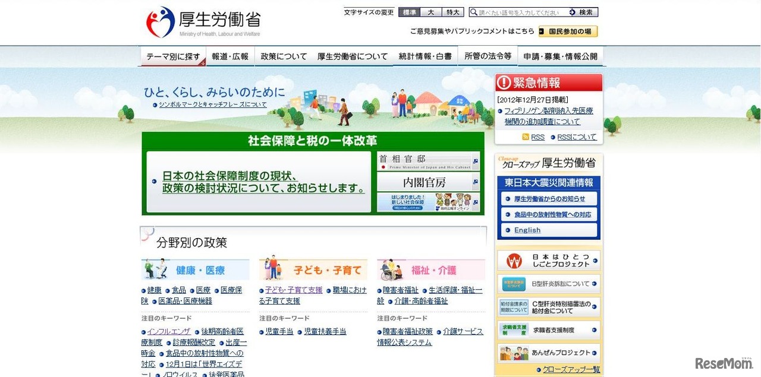
Task: Open the 食品 link
Action: 179,290
